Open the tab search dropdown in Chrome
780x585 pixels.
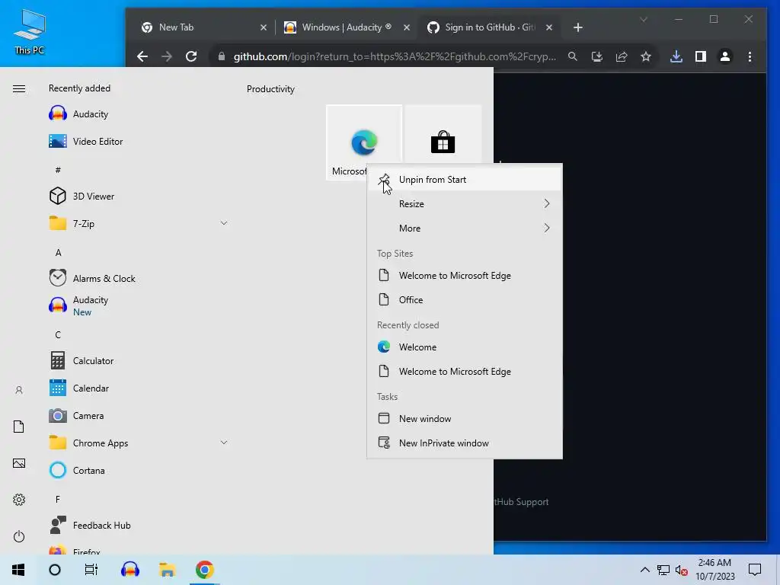[643, 19]
